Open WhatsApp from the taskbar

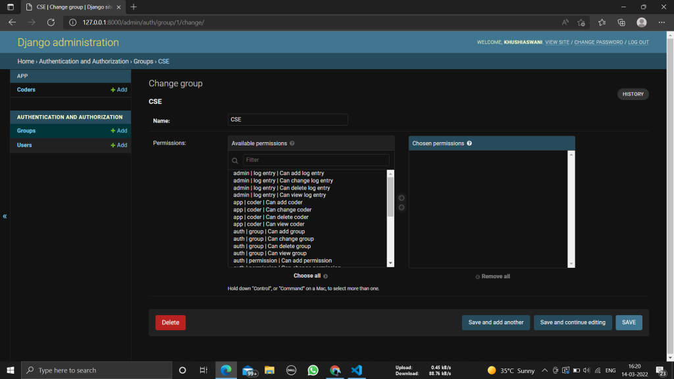click(x=313, y=370)
